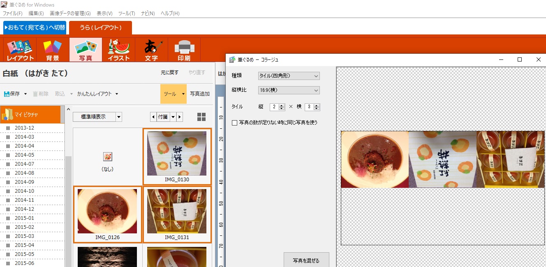Image resolution: width=546 pixels, height=267 pixels.
Task: Open the 種類 tile type dropdown
Action: [x=289, y=76]
